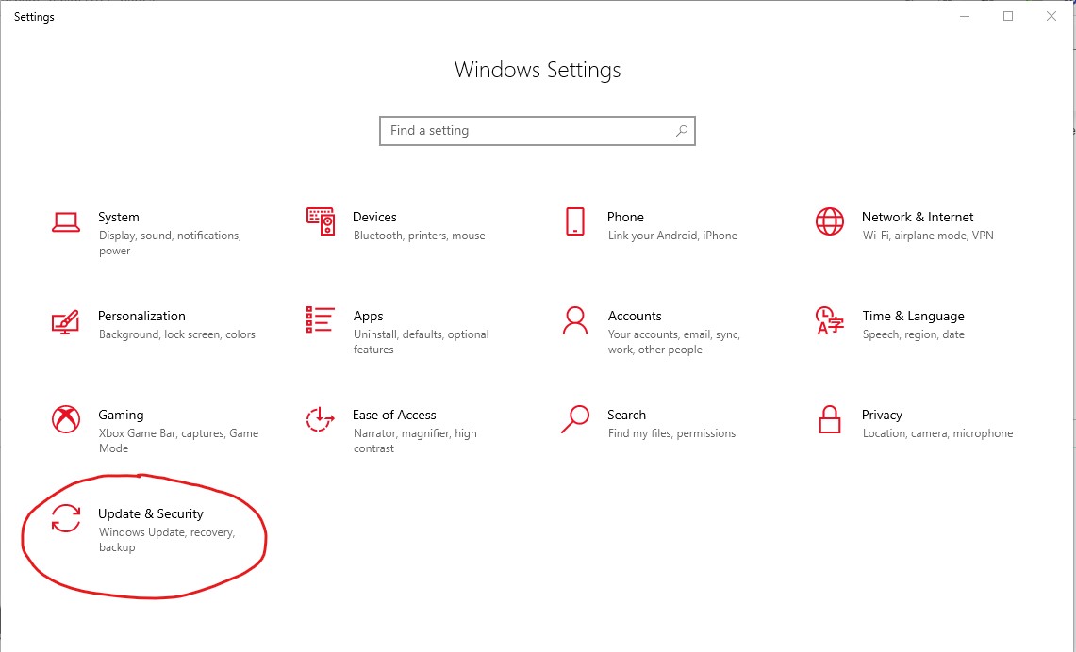Open Network & Internet title
The width and height of the screenshot is (1076, 652).
[x=918, y=217]
